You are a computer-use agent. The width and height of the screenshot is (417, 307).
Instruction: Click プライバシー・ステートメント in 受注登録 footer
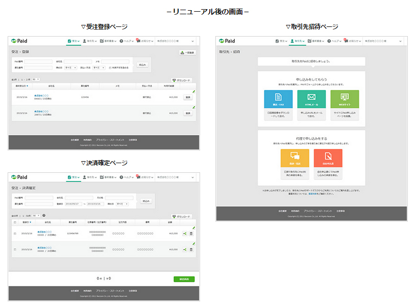point(110,140)
